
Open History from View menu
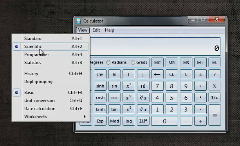click(x=51, y=74)
